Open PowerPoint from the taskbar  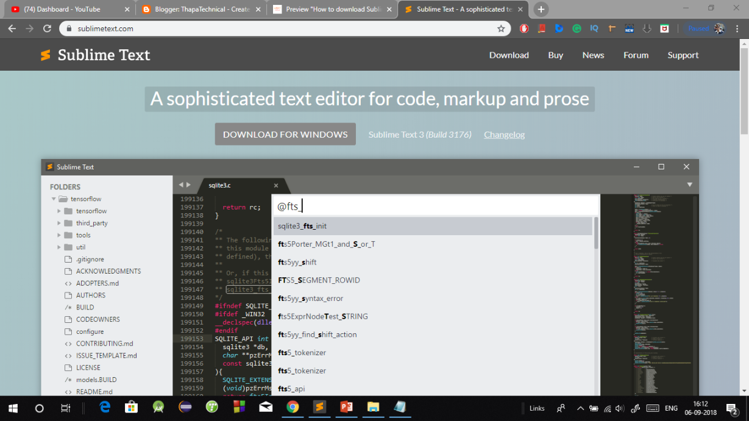(x=346, y=408)
